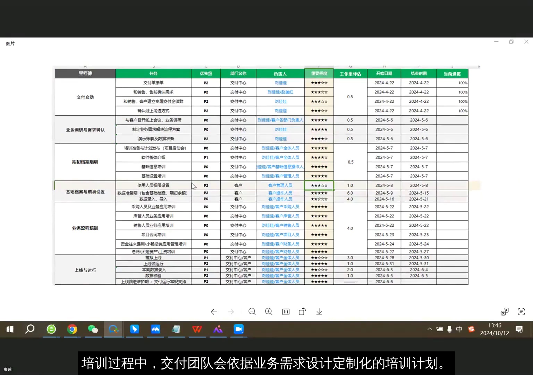Open the notification center
Viewport: 533px width, 375px height.
[519, 329]
